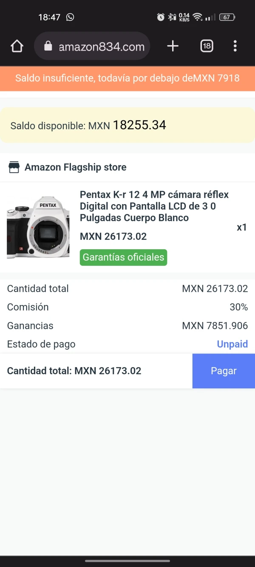
Task: Tap the Wi-Fi status icon
Action: point(197,17)
